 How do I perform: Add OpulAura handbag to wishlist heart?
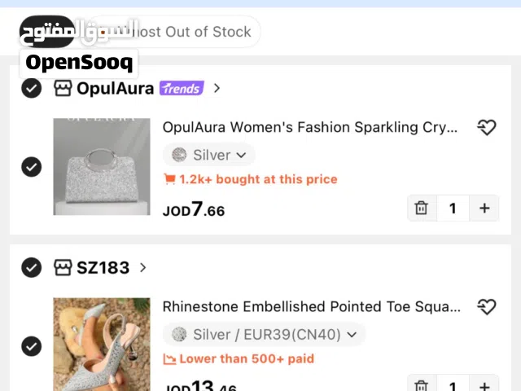[486, 127]
